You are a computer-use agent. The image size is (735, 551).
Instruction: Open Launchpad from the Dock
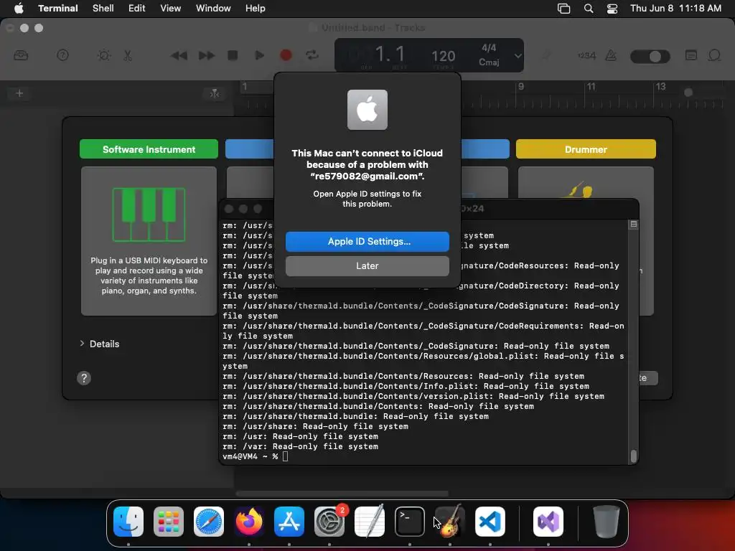pos(169,521)
